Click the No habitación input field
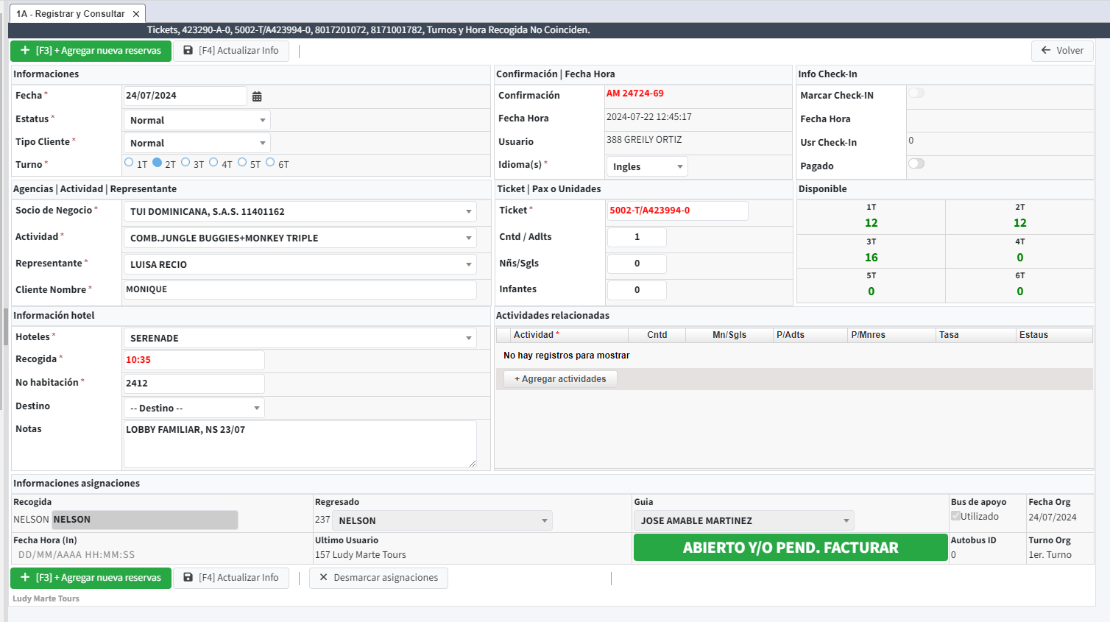Image resolution: width=1110 pixels, height=622 pixels. pos(194,384)
